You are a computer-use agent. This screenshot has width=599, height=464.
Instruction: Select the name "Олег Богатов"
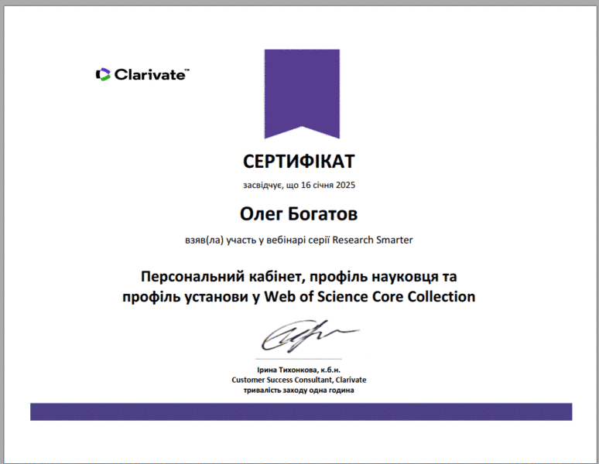[299, 213]
